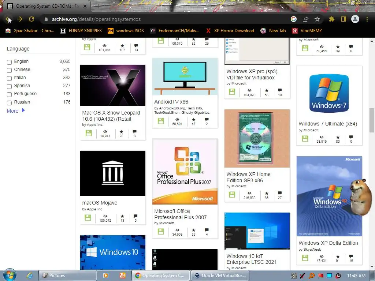375x281 pixels.
Task: Click Windows XP Home Edition CD image
Action: click(257, 139)
